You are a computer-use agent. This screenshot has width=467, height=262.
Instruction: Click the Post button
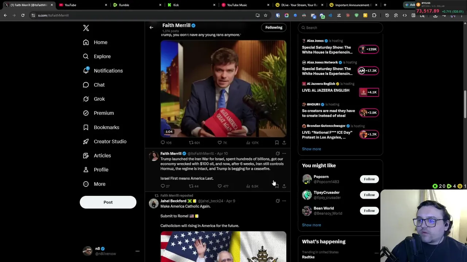click(x=108, y=202)
